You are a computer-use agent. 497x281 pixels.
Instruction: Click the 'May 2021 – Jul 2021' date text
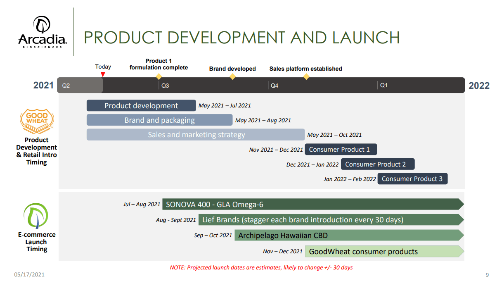(225, 106)
